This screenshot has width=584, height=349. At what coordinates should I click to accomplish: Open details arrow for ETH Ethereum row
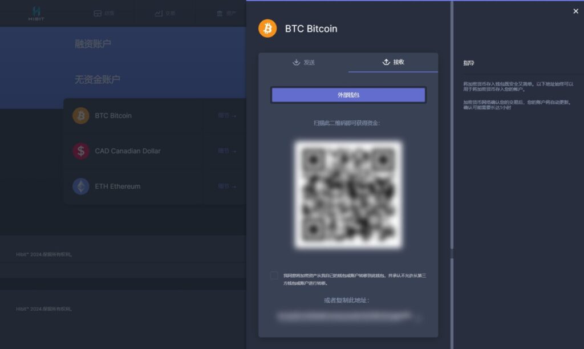point(227,186)
